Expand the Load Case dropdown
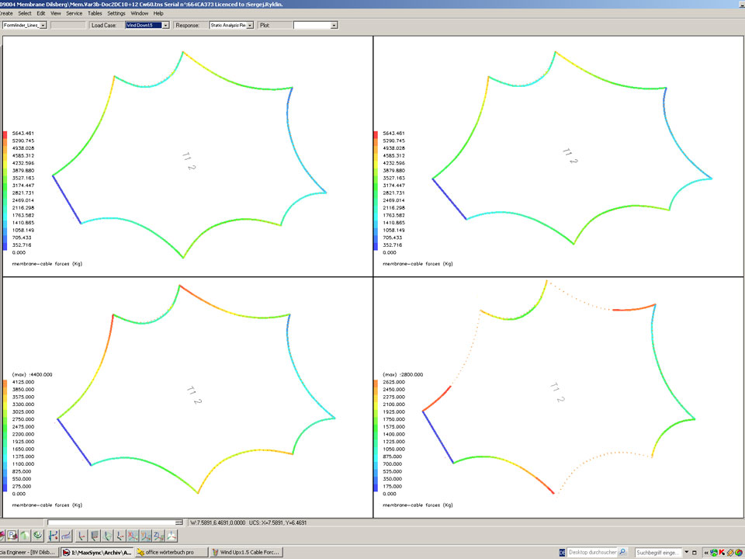This screenshot has height=559, width=745. tap(165, 26)
